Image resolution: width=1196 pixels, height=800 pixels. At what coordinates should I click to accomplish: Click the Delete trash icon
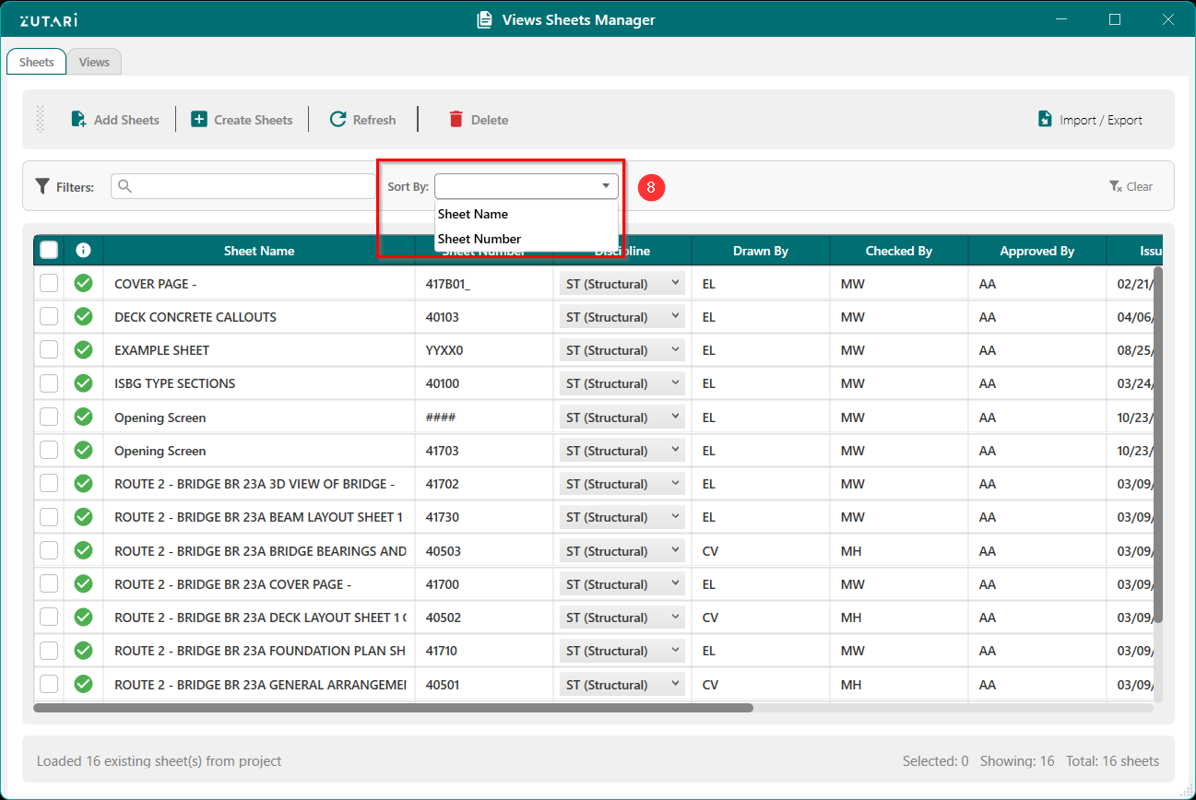point(456,119)
